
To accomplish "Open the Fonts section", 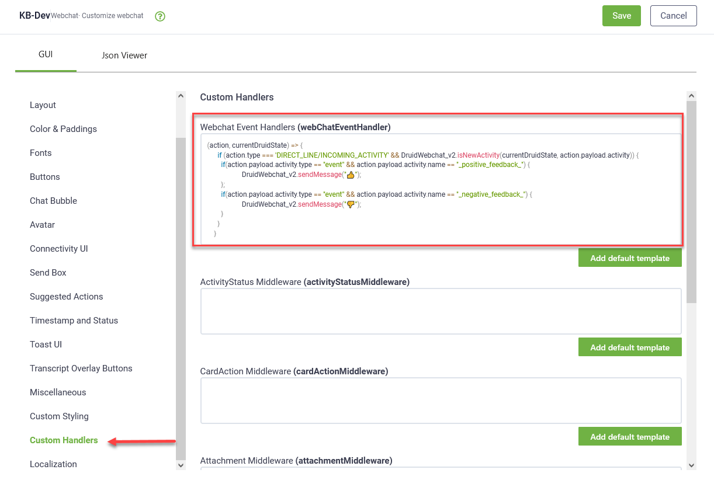I will (x=41, y=153).
